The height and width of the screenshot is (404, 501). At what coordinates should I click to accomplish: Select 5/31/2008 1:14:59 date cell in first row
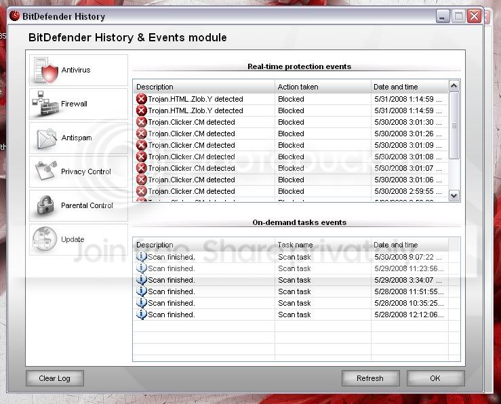pyautogui.click(x=408, y=99)
